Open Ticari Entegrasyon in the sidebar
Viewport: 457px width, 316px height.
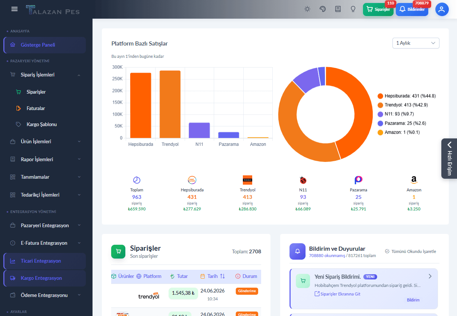[x=44, y=261]
